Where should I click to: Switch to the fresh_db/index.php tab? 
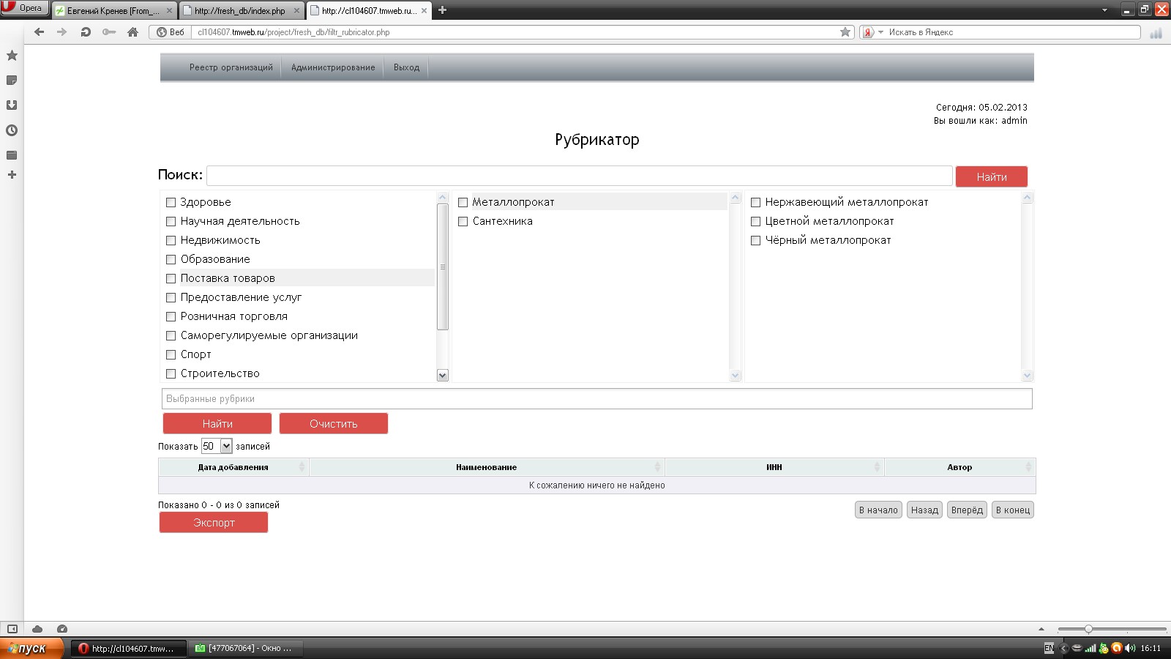tap(240, 11)
